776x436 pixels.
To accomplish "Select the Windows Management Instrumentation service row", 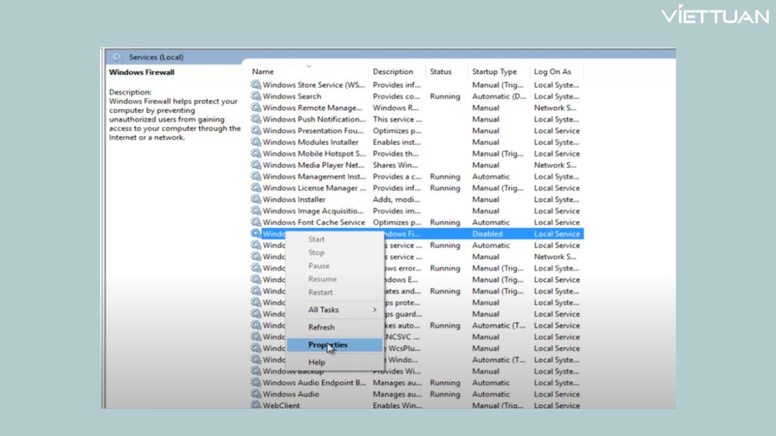I will (x=314, y=177).
